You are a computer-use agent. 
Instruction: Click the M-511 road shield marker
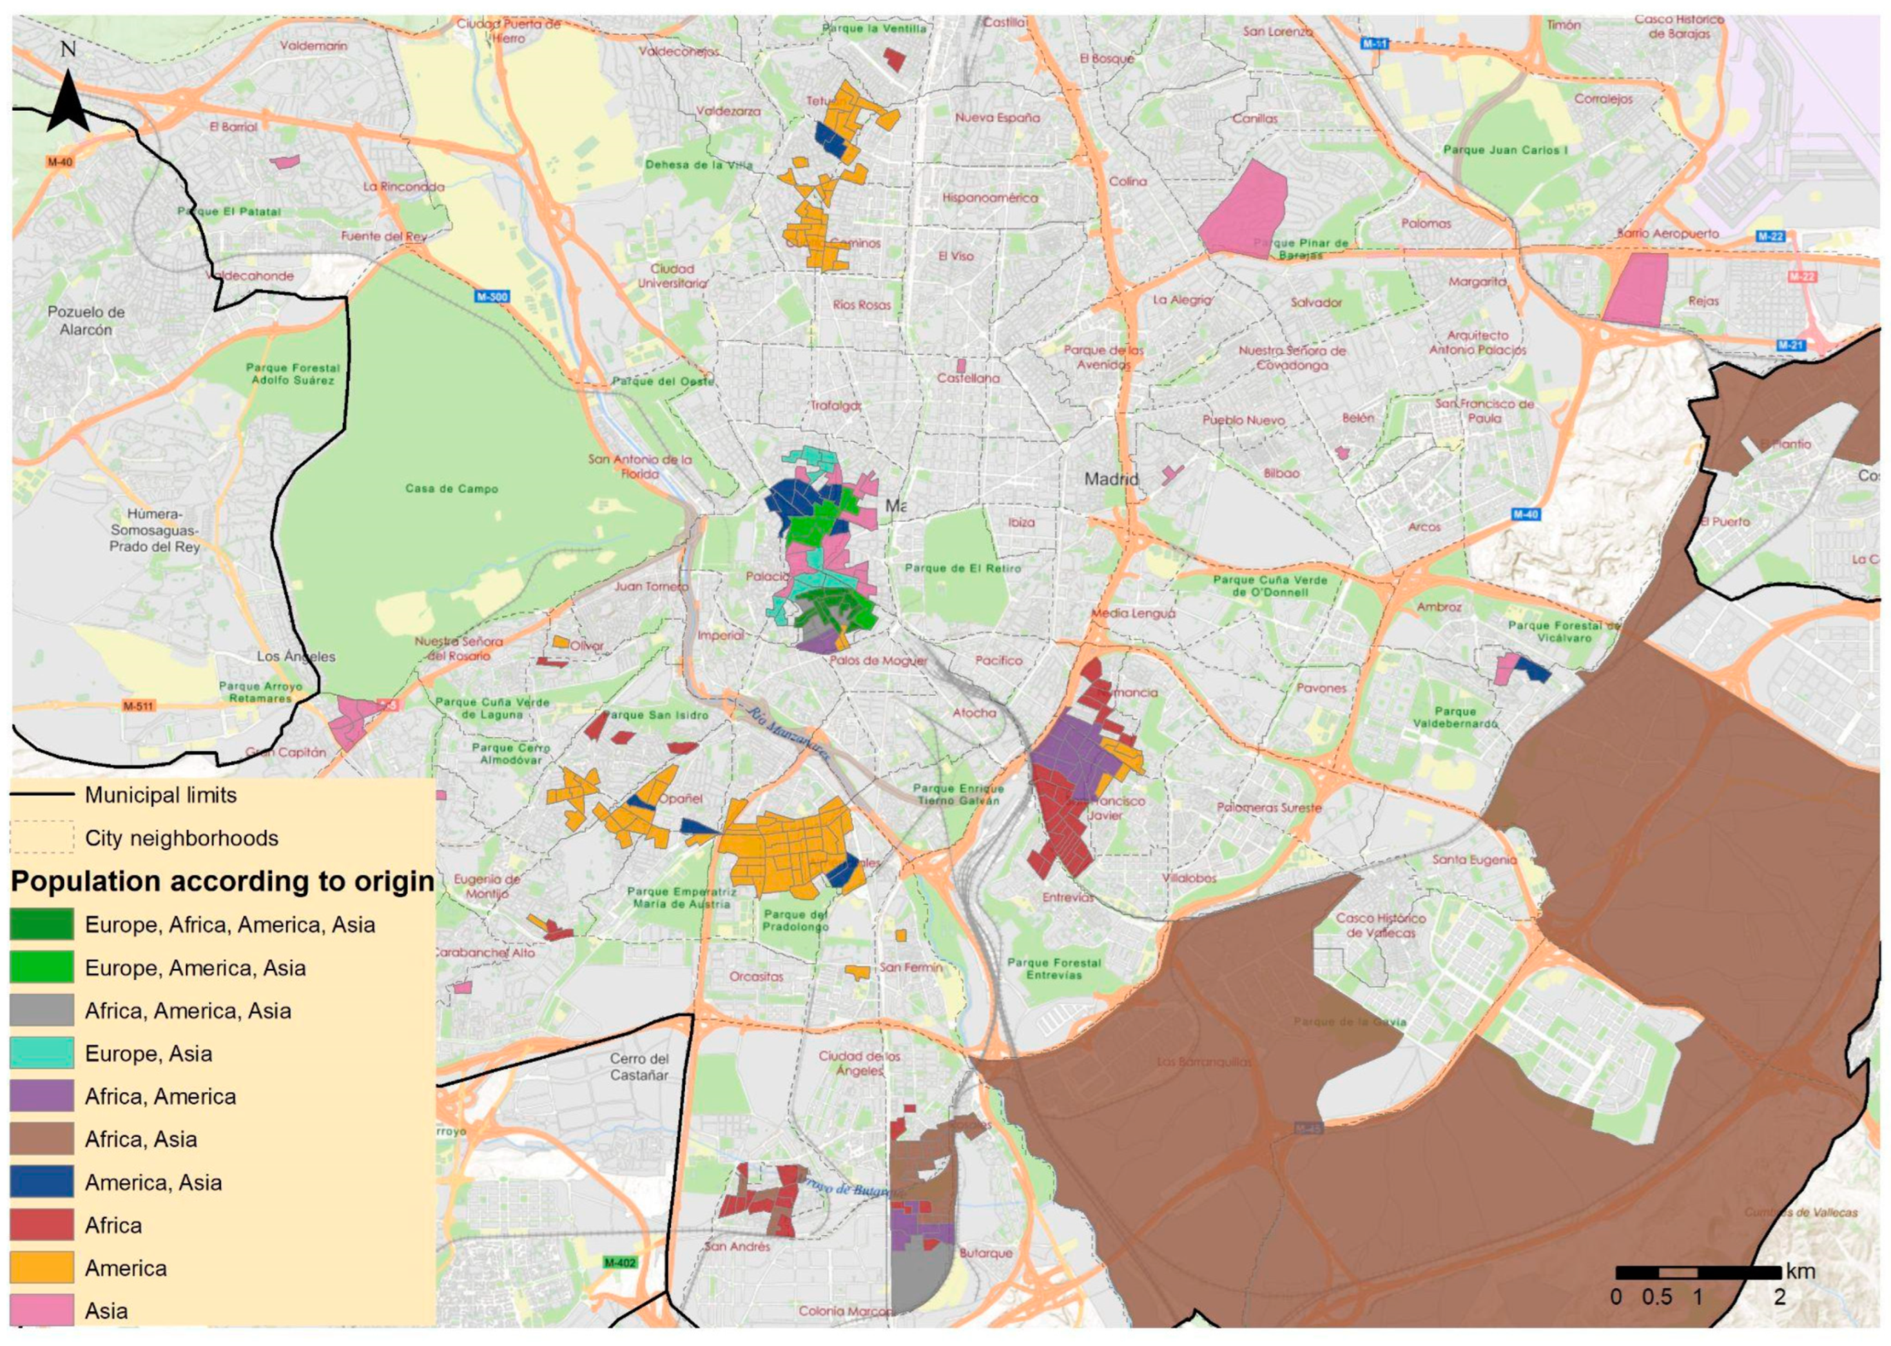(139, 706)
